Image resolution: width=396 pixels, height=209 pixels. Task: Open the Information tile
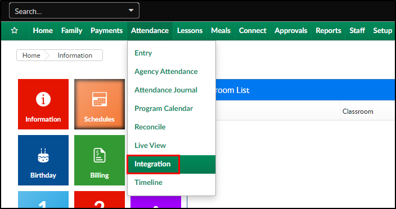click(x=43, y=104)
